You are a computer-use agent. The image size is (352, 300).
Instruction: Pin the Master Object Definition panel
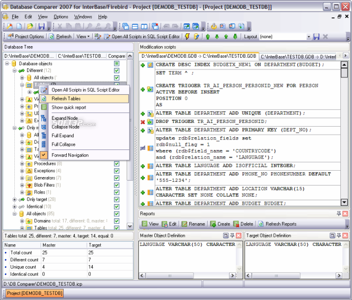pyautogui.click(x=232, y=235)
